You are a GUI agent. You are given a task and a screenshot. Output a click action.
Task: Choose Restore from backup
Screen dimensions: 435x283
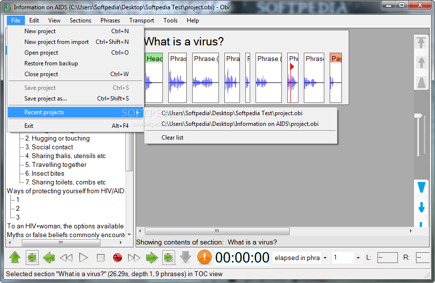76,63
